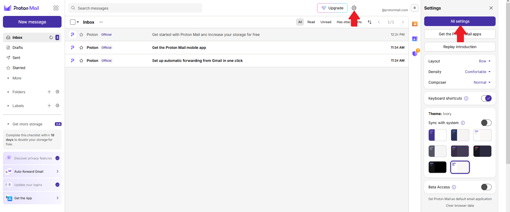Filter messages by Unread
The width and height of the screenshot is (510, 212).
click(326, 22)
